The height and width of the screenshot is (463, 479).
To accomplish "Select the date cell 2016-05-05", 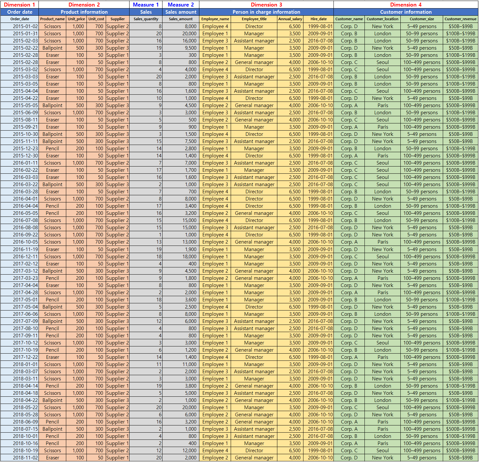I will (20, 213).
